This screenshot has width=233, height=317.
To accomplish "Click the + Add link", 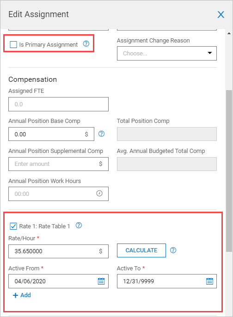I will click(x=22, y=295).
